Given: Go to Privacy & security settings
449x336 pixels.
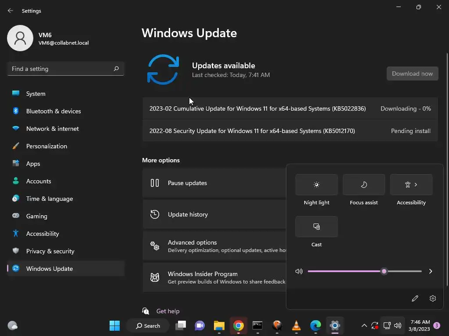Looking at the screenshot, I should pyautogui.click(x=66, y=251).
